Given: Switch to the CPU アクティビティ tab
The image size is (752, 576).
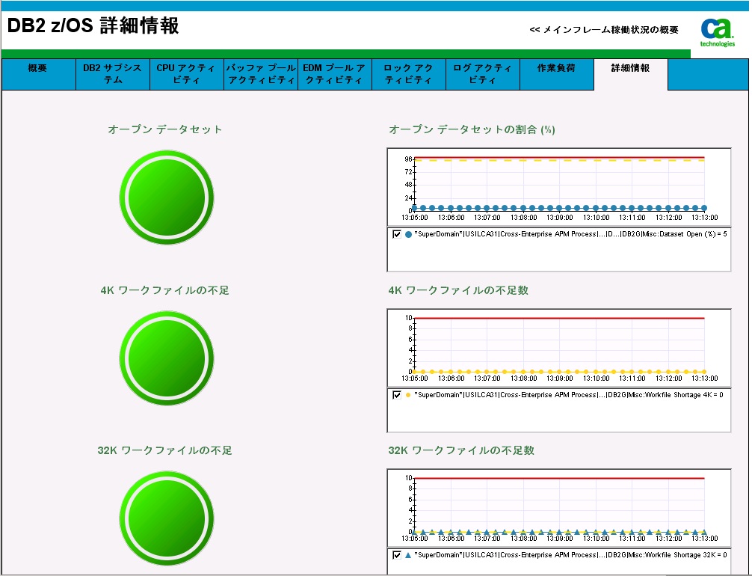Looking at the screenshot, I should [185, 74].
